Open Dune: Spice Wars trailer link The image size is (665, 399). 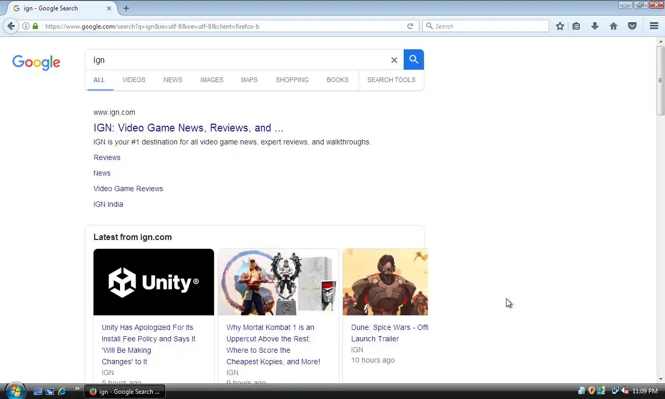click(390, 333)
